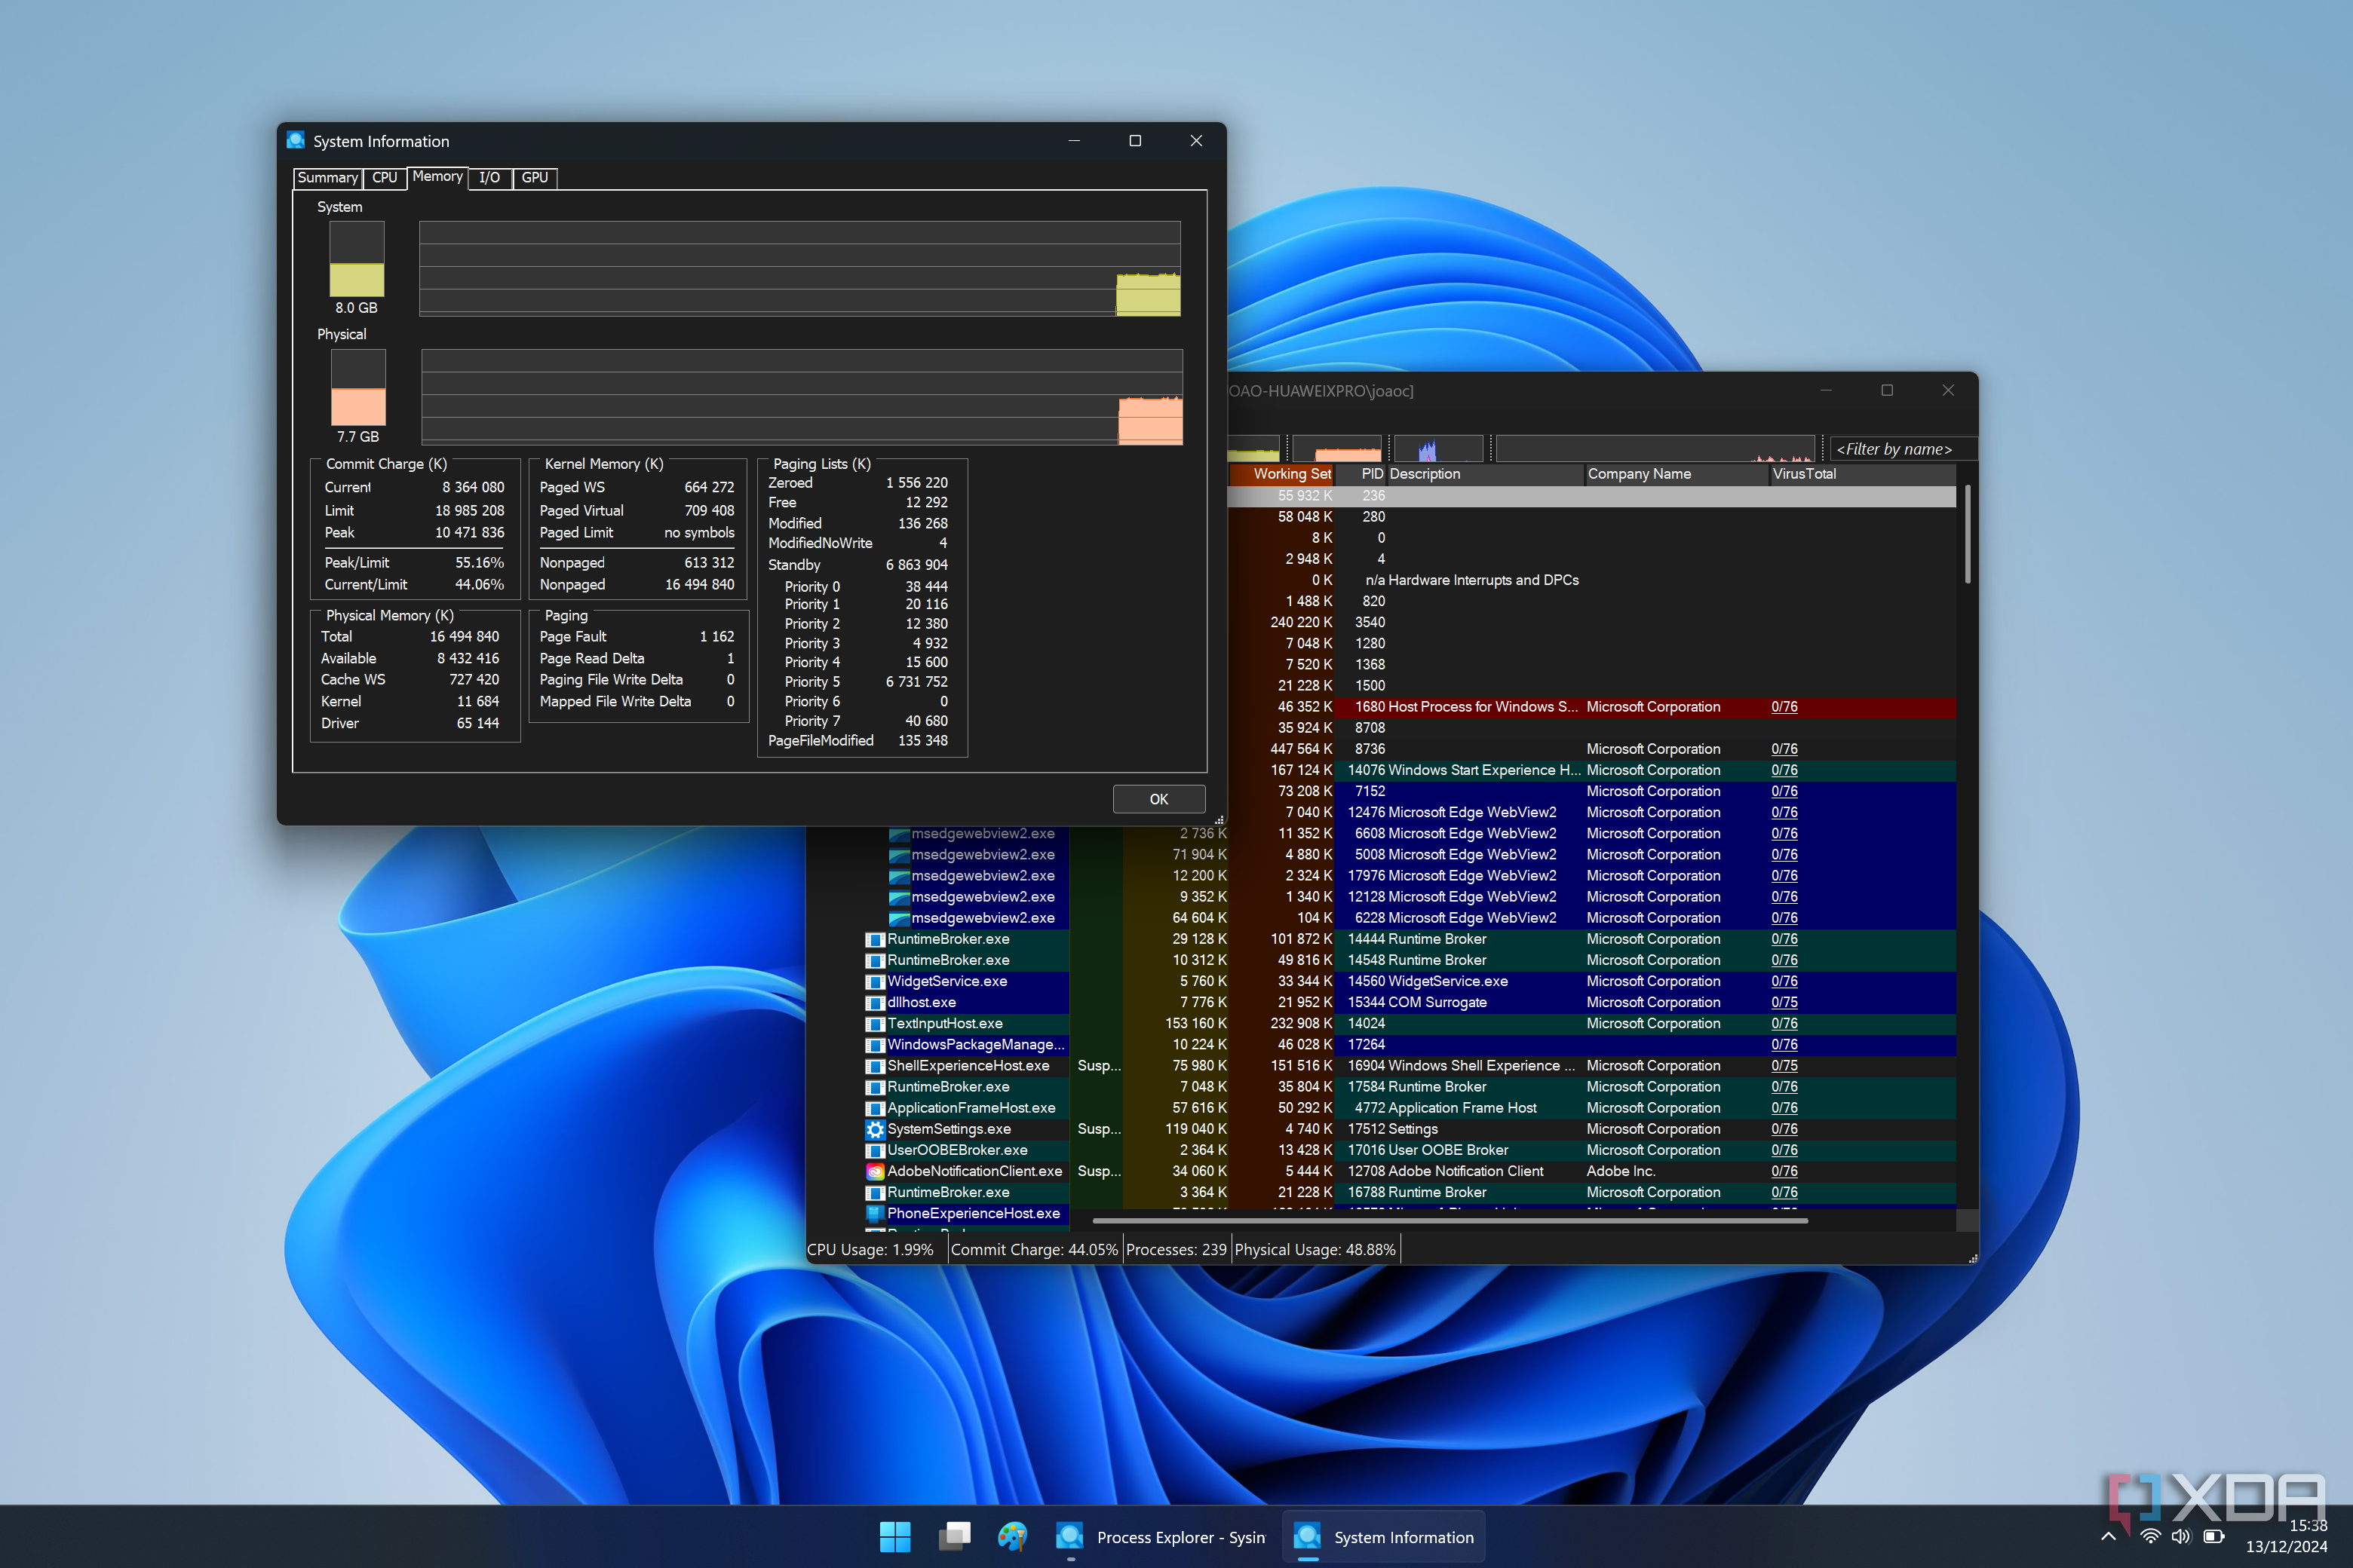Click the PhoneExperienceHost.exe process icon
This screenshot has height=1568, width=2353.
[x=876, y=1213]
